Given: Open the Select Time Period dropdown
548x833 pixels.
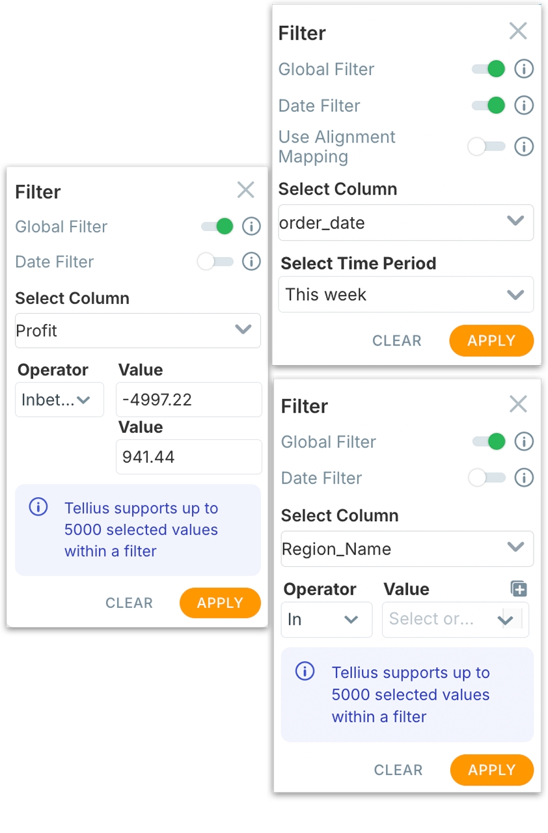Looking at the screenshot, I should point(405,295).
